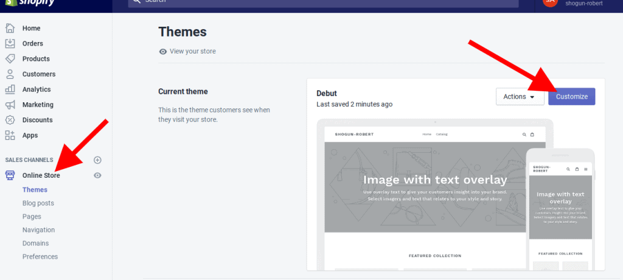Click the eye icon beside View your store

pyautogui.click(x=162, y=52)
